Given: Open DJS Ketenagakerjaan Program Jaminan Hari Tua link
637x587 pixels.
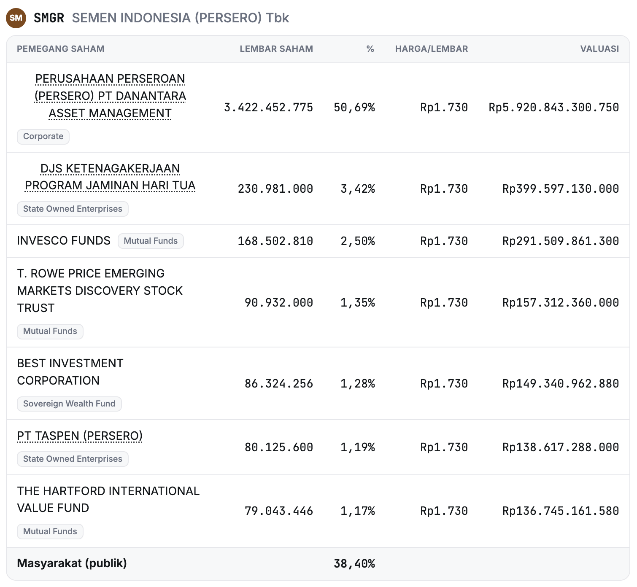Looking at the screenshot, I should click(110, 177).
